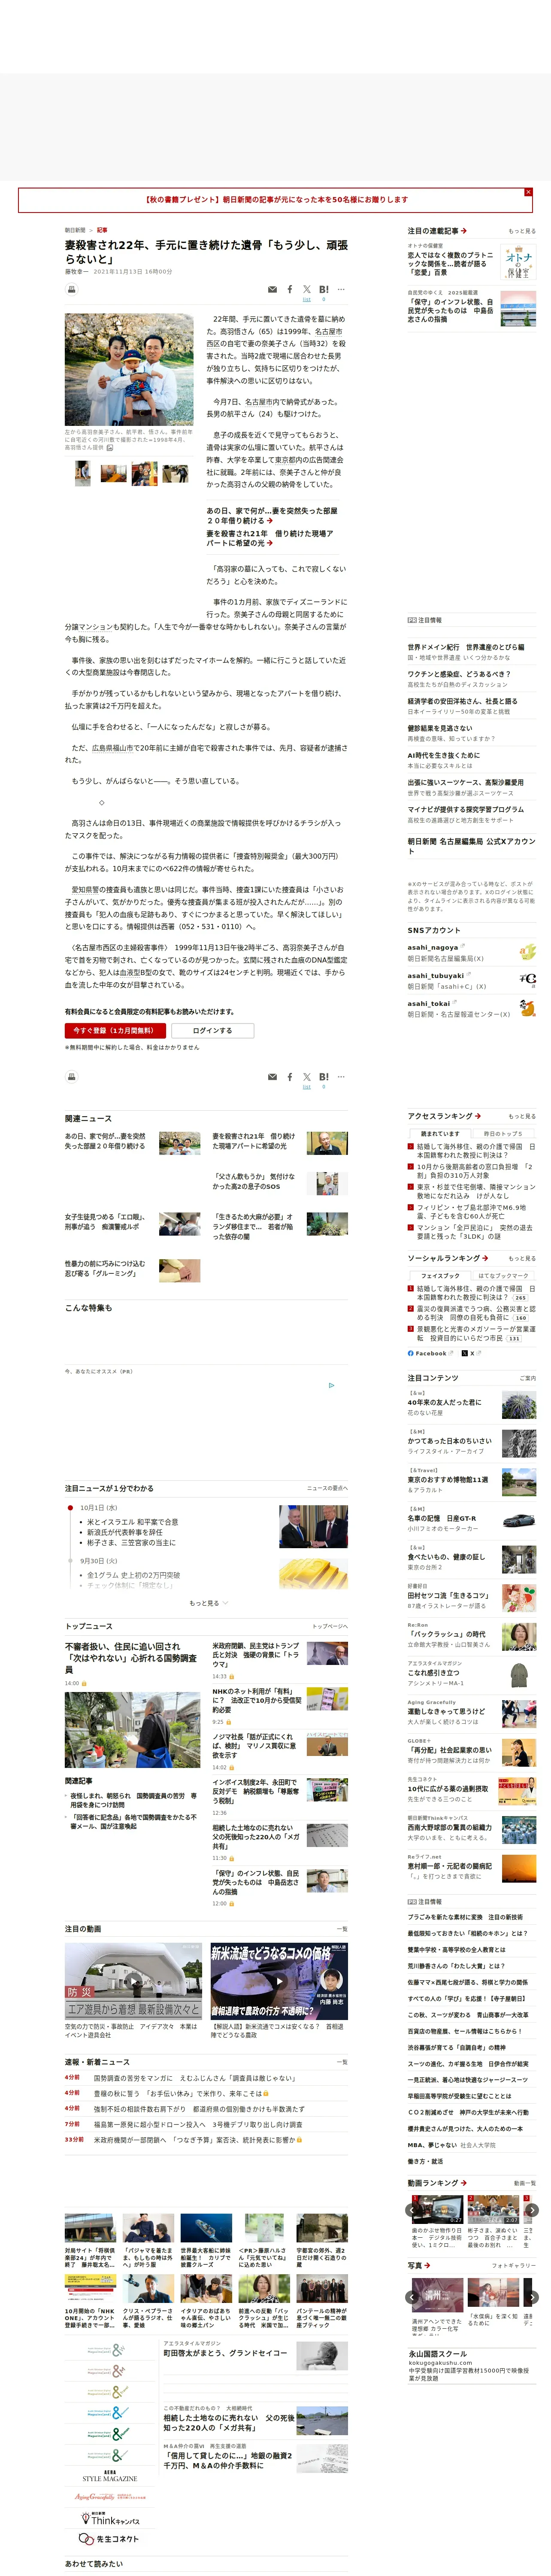Click the 記事 breadcrumb link
Image resolution: width=551 pixels, height=2576 pixels.
pyautogui.click(x=102, y=230)
